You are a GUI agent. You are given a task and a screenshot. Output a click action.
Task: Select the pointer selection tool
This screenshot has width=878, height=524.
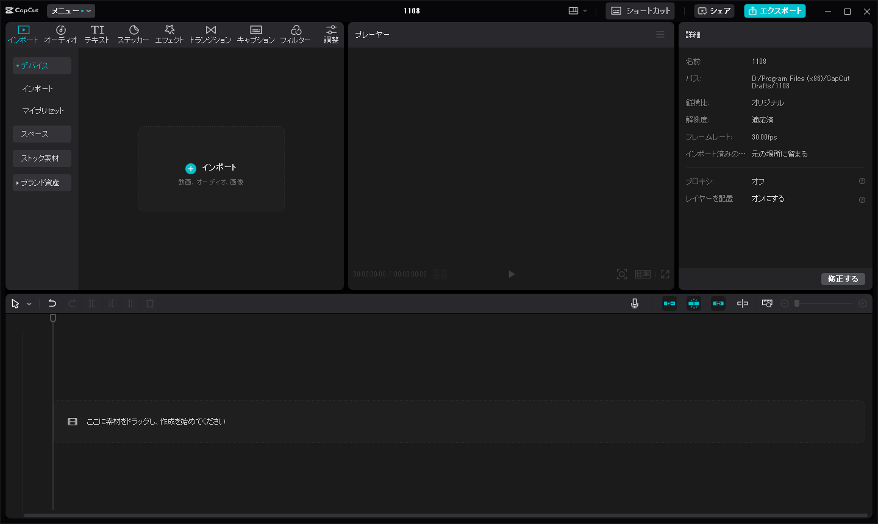[x=15, y=303]
